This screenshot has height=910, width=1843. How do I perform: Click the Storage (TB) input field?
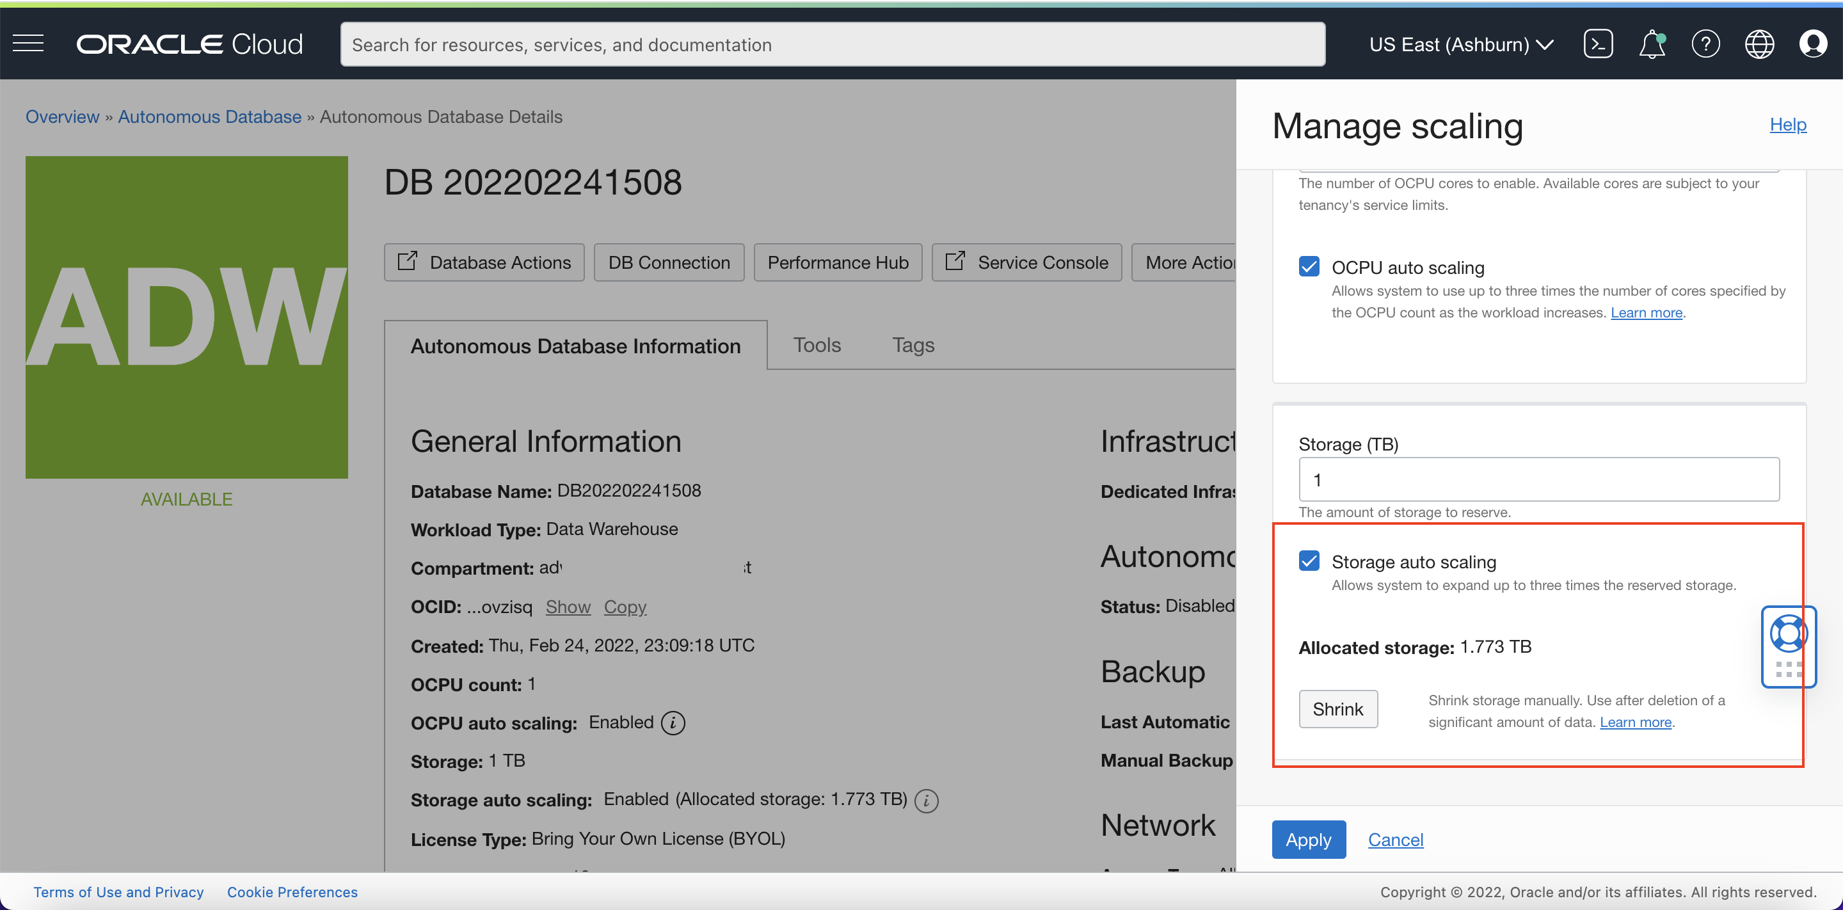[1538, 479]
